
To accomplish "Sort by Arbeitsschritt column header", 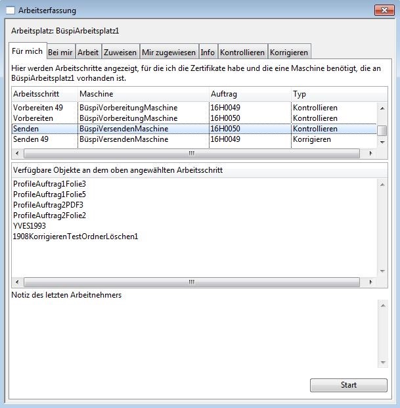I will (x=43, y=94).
